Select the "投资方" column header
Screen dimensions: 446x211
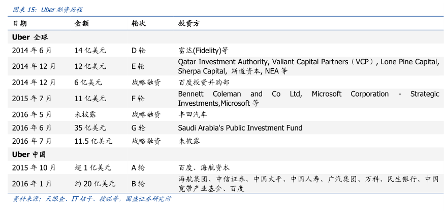pos(189,23)
